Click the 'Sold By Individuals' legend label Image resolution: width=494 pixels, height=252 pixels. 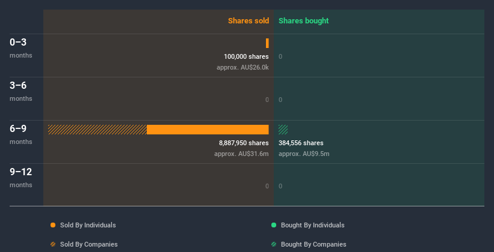coord(88,225)
